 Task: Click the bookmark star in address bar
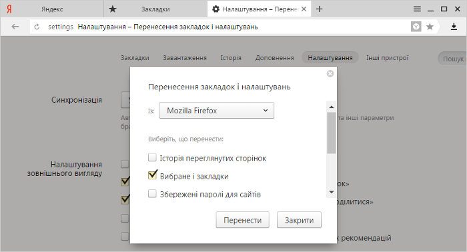(x=430, y=27)
